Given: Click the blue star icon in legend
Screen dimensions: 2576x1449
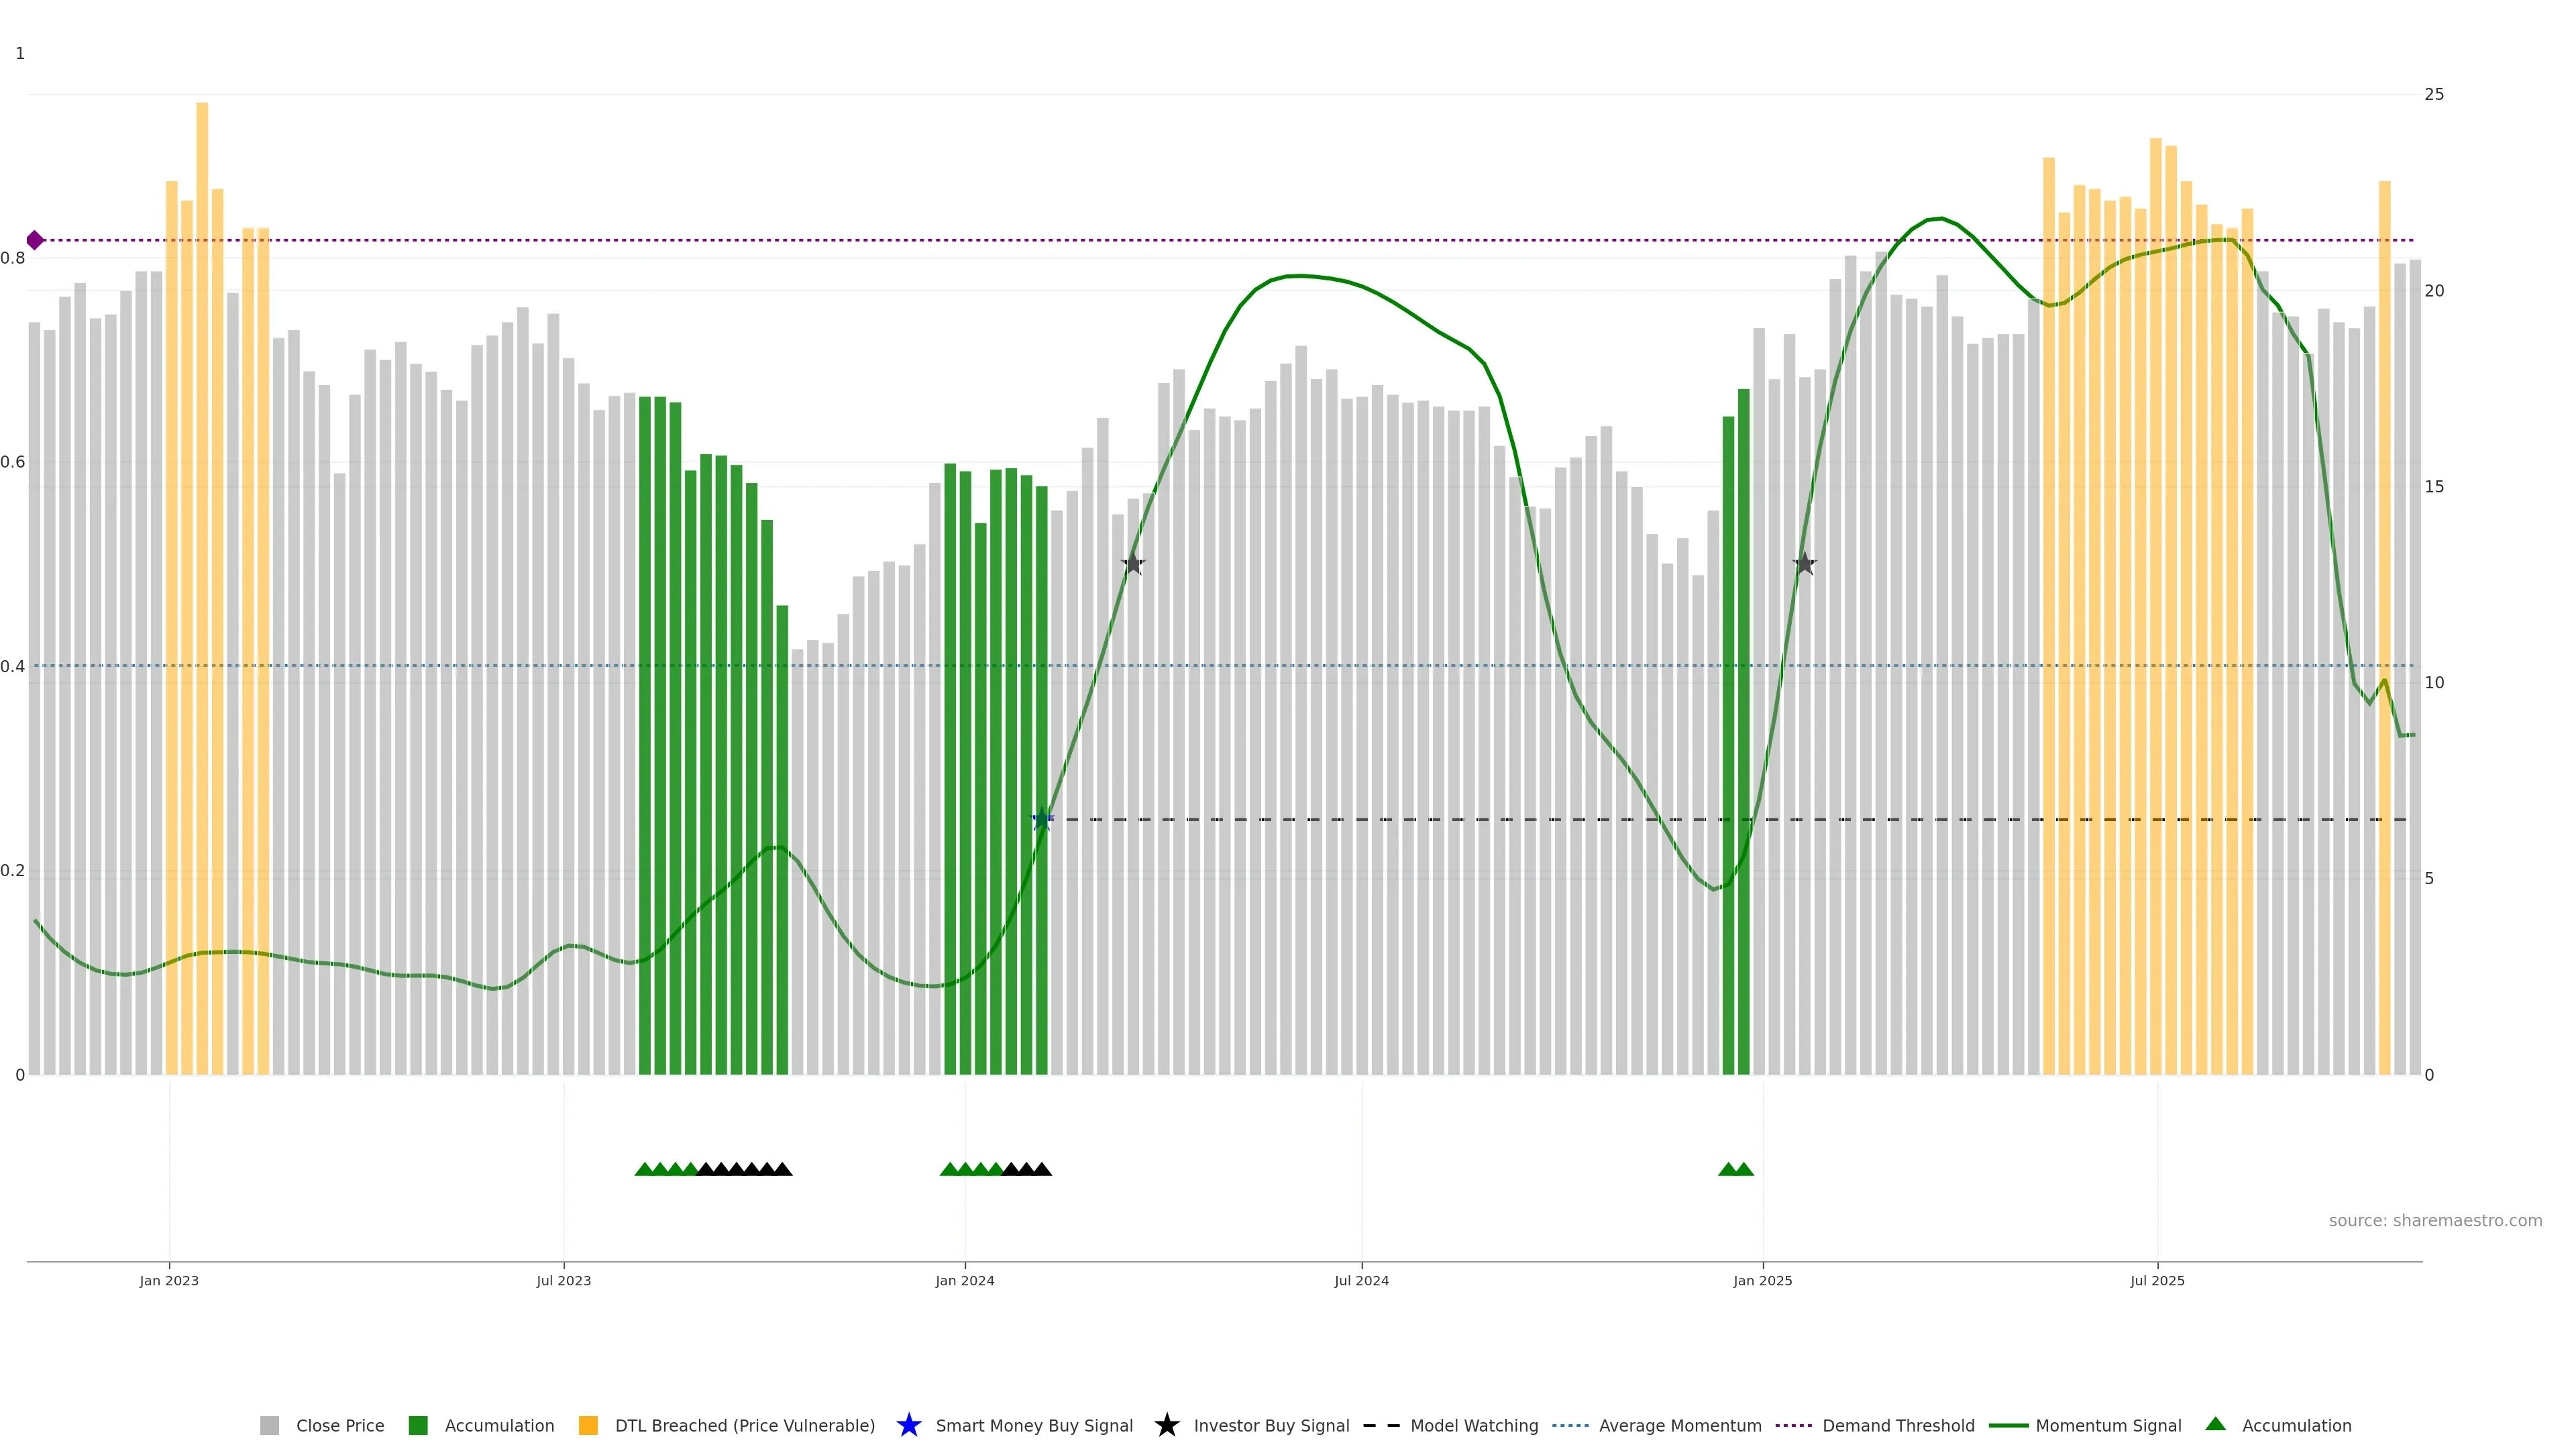Looking at the screenshot, I should point(908,1425).
